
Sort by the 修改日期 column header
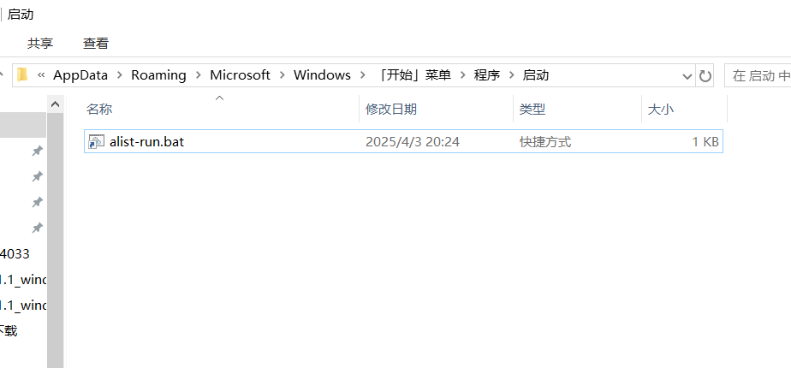[x=391, y=110]
